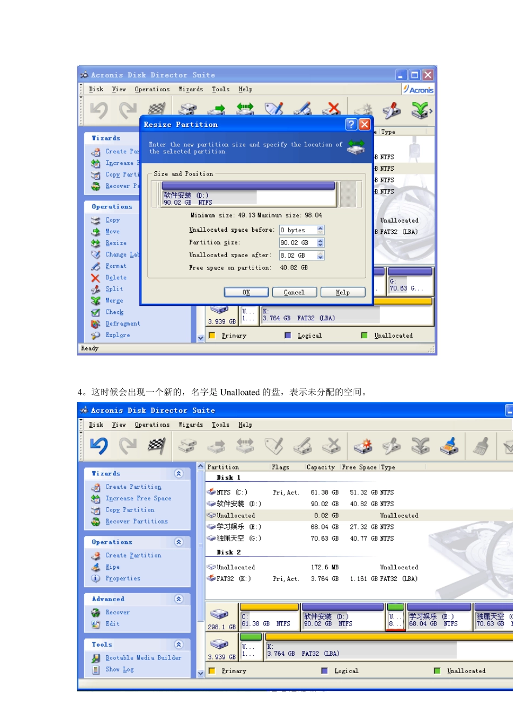Screen dimensions: 513x726
Task: Click the Increase Free Space link in the lower window
Action: [x=138, y=499]
